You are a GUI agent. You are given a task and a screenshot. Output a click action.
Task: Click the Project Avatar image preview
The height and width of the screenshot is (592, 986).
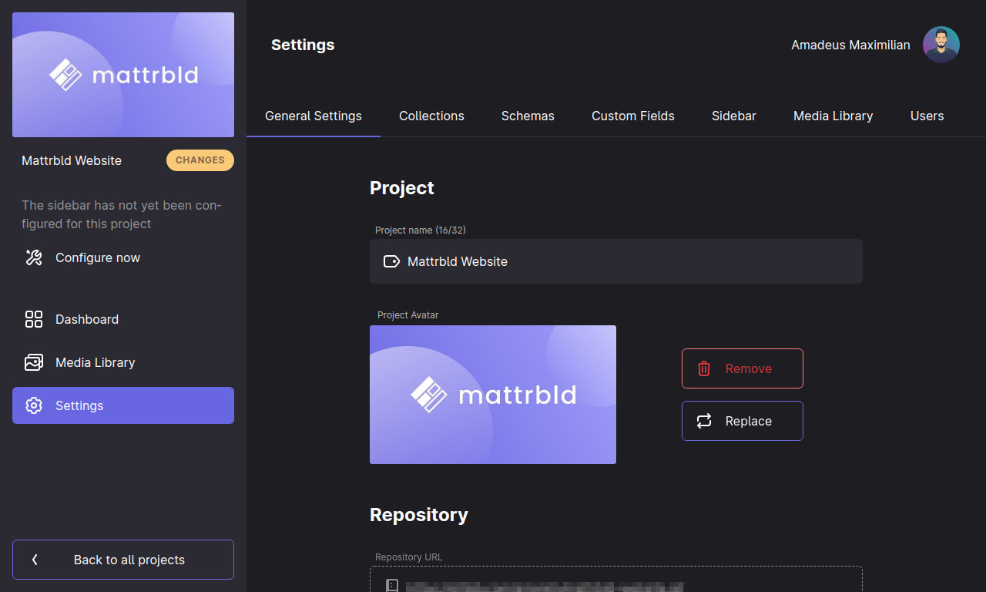493,394
